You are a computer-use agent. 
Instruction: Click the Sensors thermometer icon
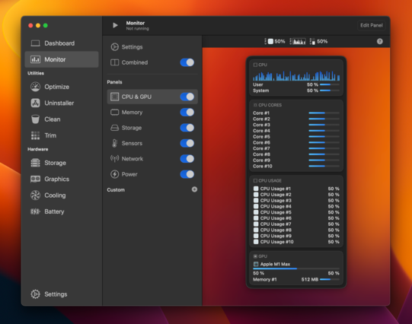pos(114,143)
